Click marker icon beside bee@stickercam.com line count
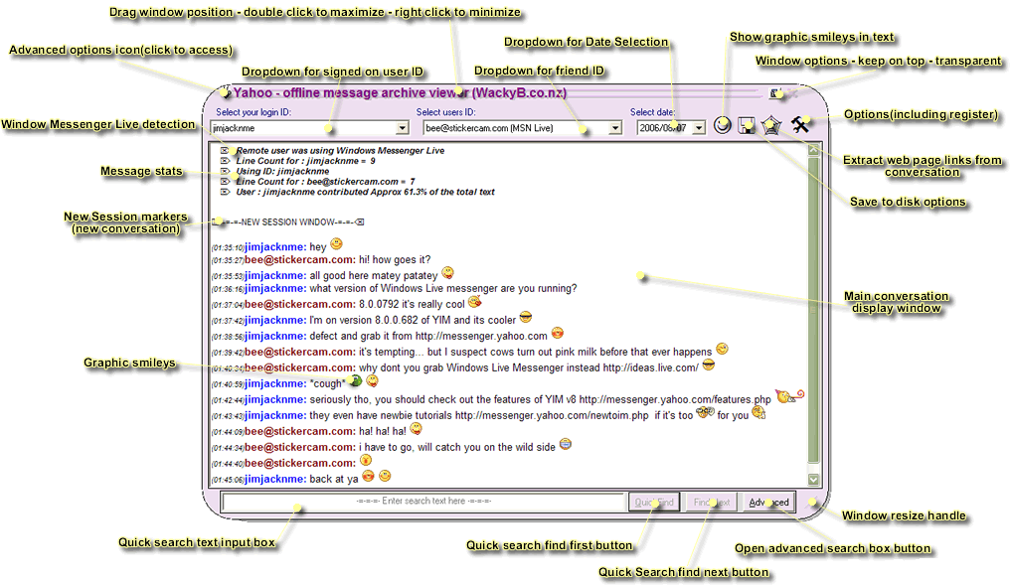Viewport: 1010px width, 586px height. point(225,182)
